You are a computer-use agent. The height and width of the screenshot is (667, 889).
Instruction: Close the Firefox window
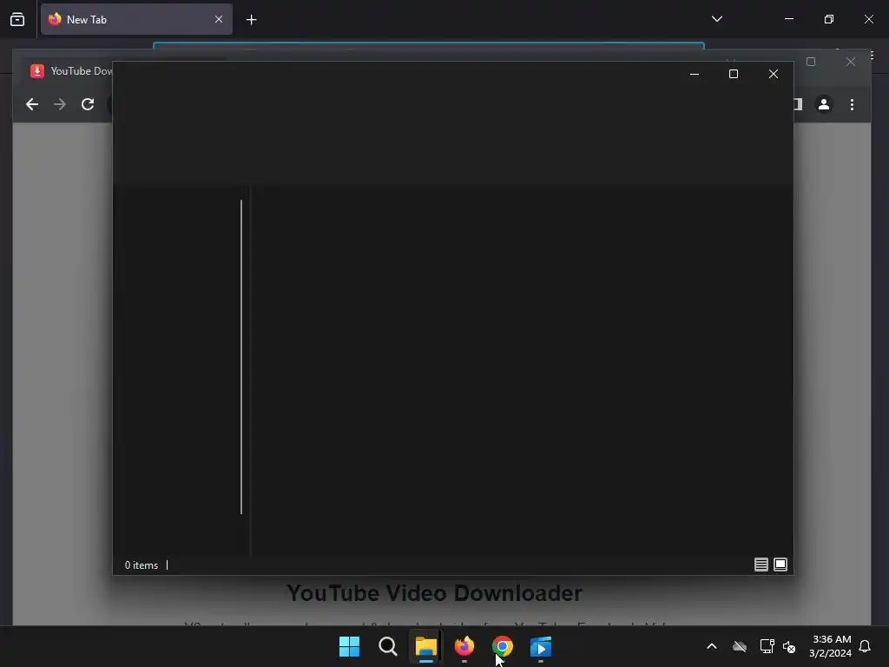coord(868,19)
